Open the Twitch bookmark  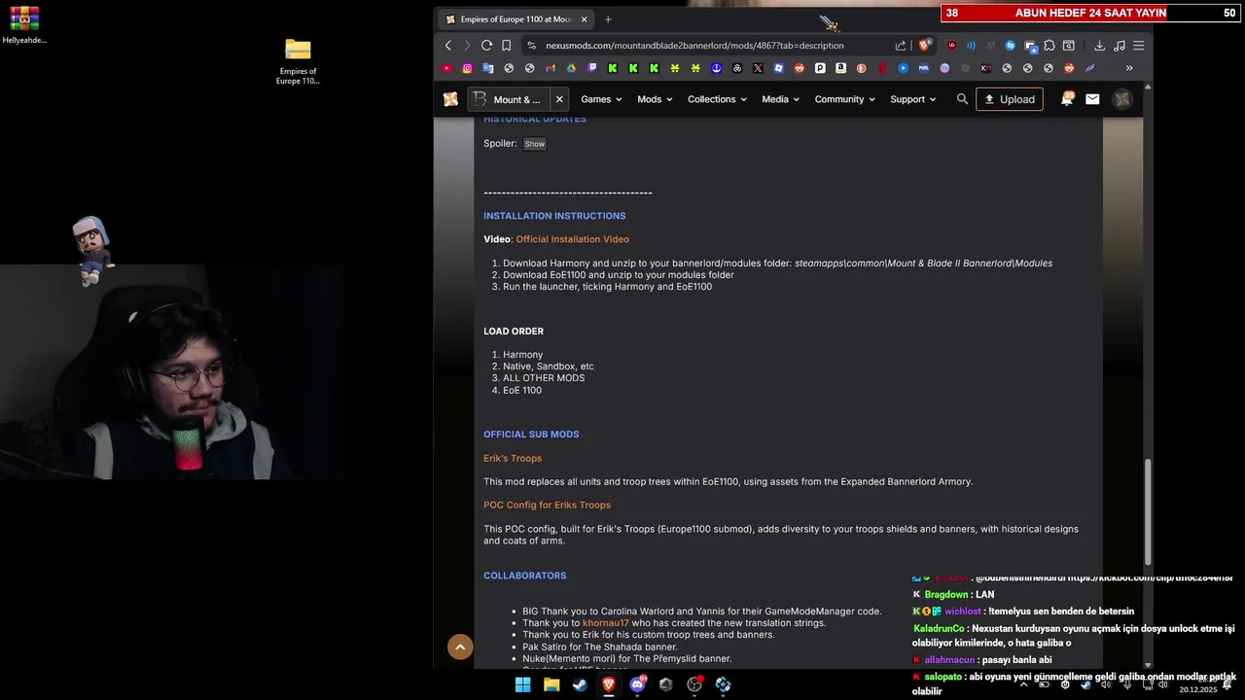point(592,68)
